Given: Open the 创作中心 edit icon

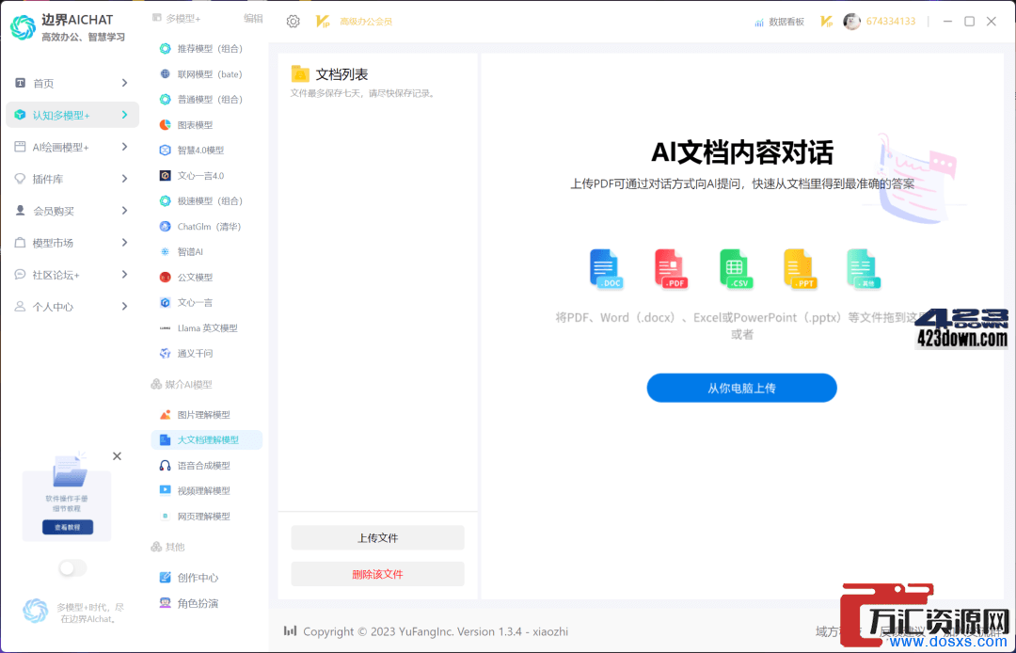Looking at the screenshot, I should 166,577.
